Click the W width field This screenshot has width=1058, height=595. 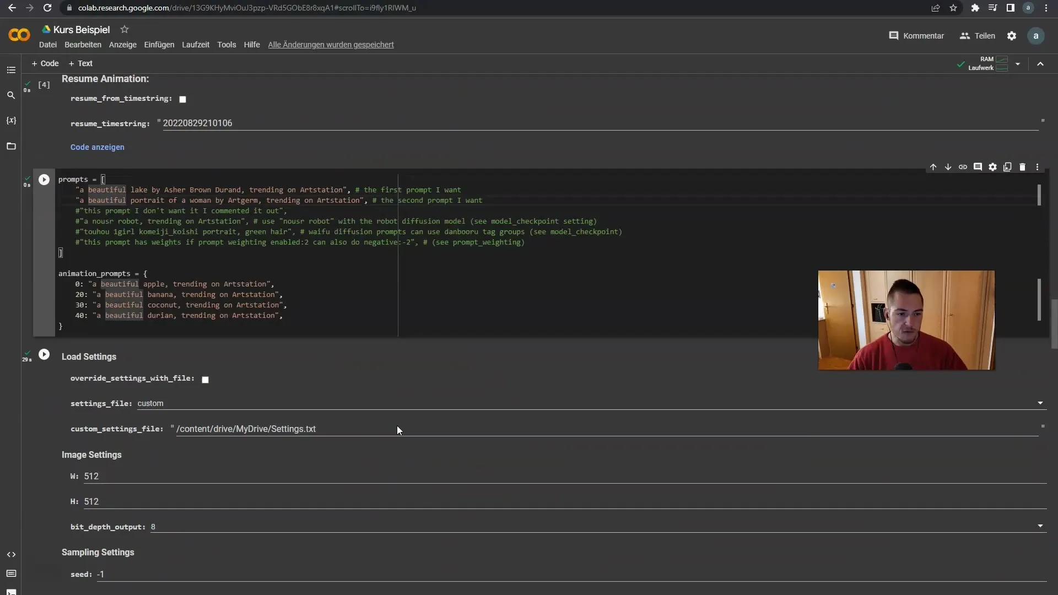tap(565, 476)
